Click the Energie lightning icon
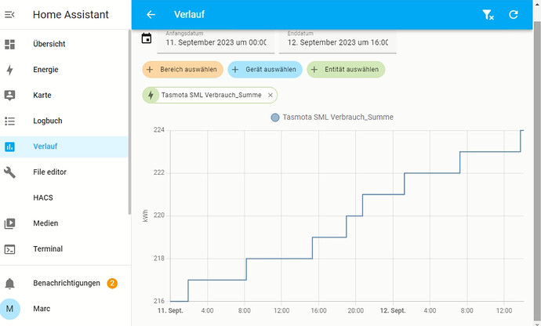This screenshot has width=541, height=326. click(x=10, y=70)
